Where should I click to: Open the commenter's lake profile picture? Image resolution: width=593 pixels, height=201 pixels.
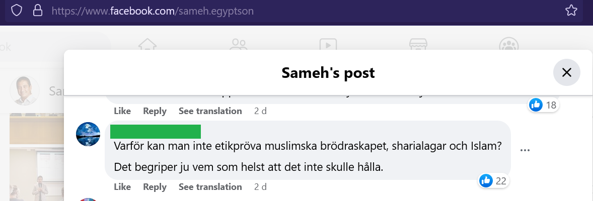click(x=88, y=134)
